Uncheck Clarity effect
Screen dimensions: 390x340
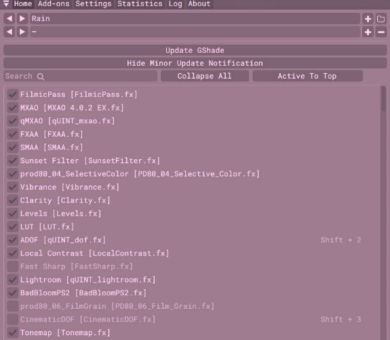point(13,200)
